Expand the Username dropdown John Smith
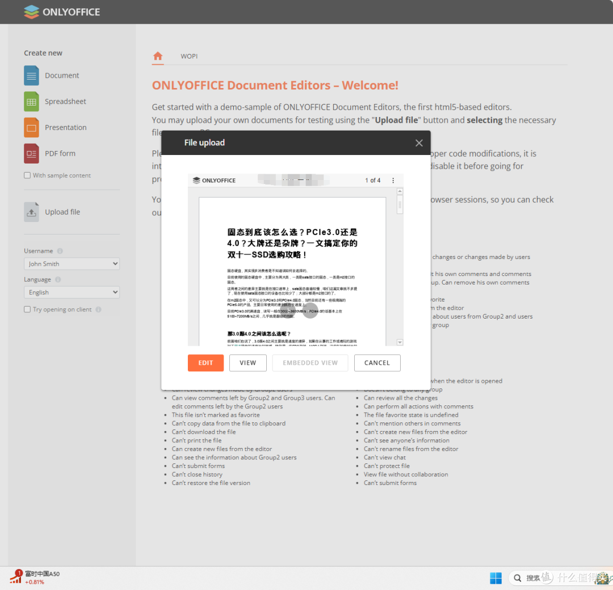 [72, 263]
